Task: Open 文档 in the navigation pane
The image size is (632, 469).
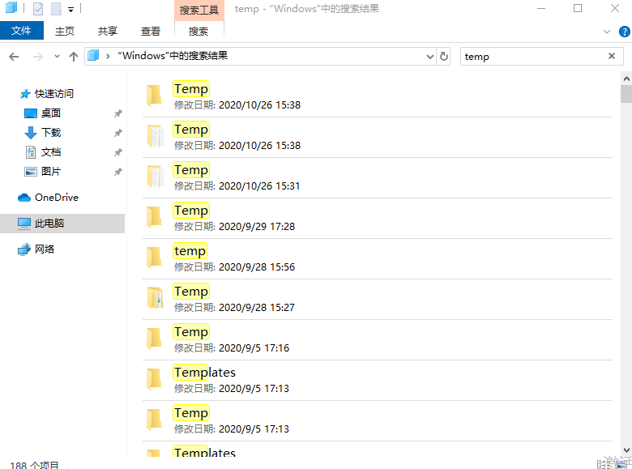Action: [x=51, y=152]
